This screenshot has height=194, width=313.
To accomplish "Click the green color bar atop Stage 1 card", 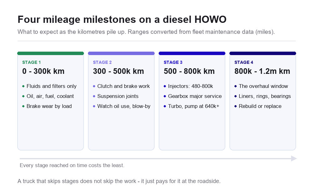I will click(50, 53).
